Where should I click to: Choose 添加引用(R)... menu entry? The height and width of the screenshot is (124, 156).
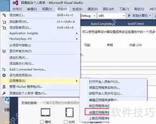[x=40, y=58]
